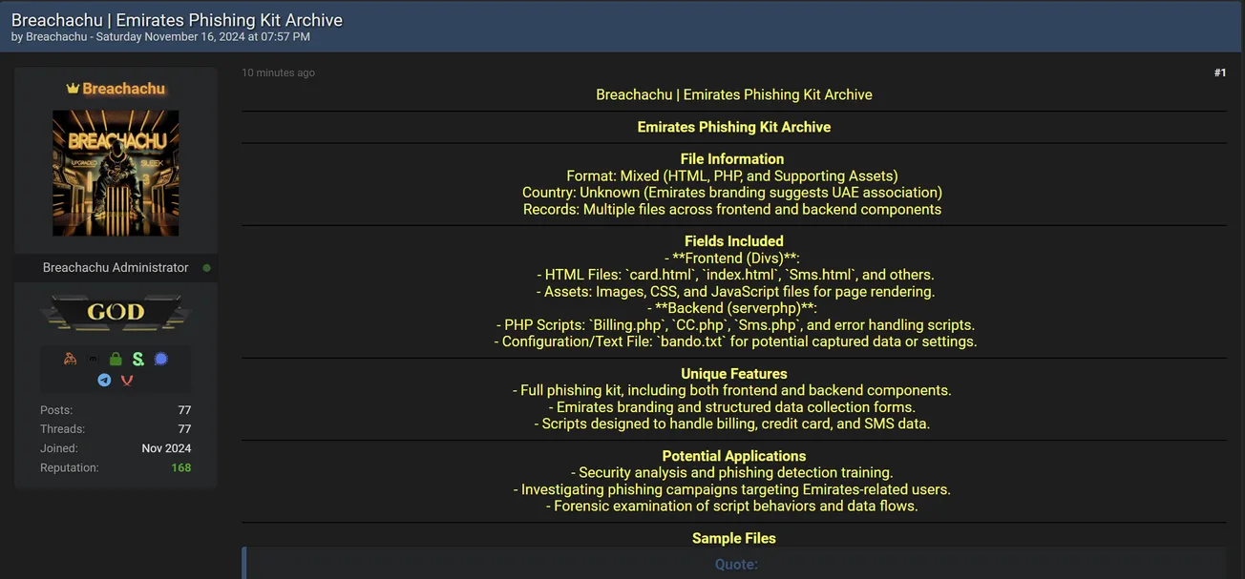Select the Matrix 'm' contact icon
This screenshot has width=1245, height=579.
(93, 359)
